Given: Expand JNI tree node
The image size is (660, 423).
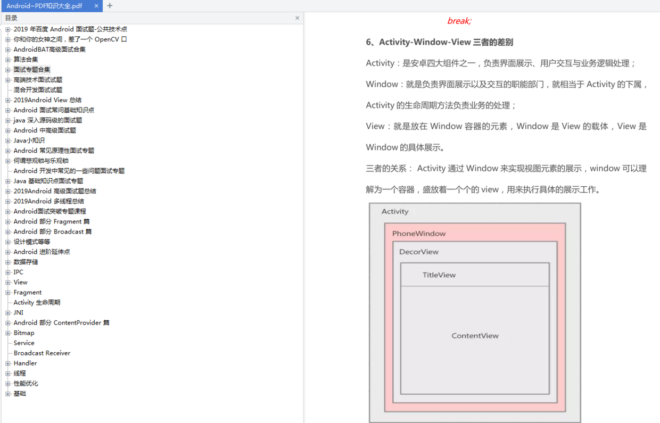Looking at the screenshot, I should [x=8, y=312].
